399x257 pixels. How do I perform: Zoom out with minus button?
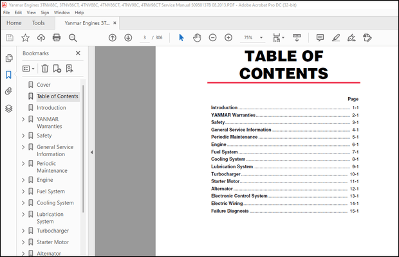[213, 38]
